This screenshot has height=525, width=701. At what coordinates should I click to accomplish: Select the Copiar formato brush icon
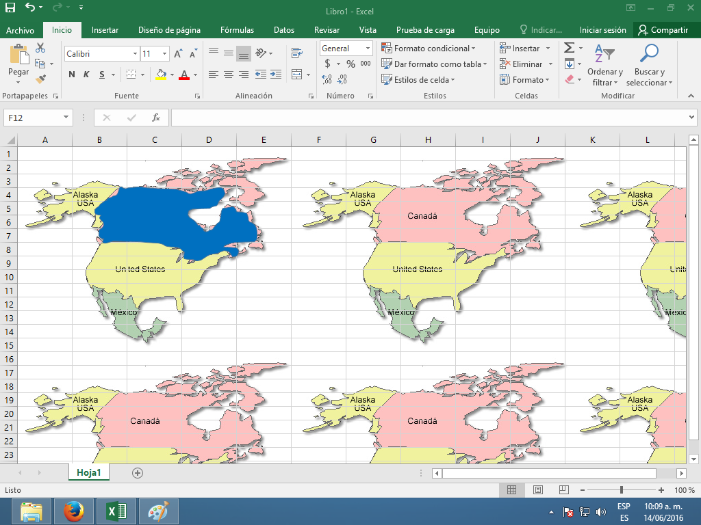tap(39, 79)
